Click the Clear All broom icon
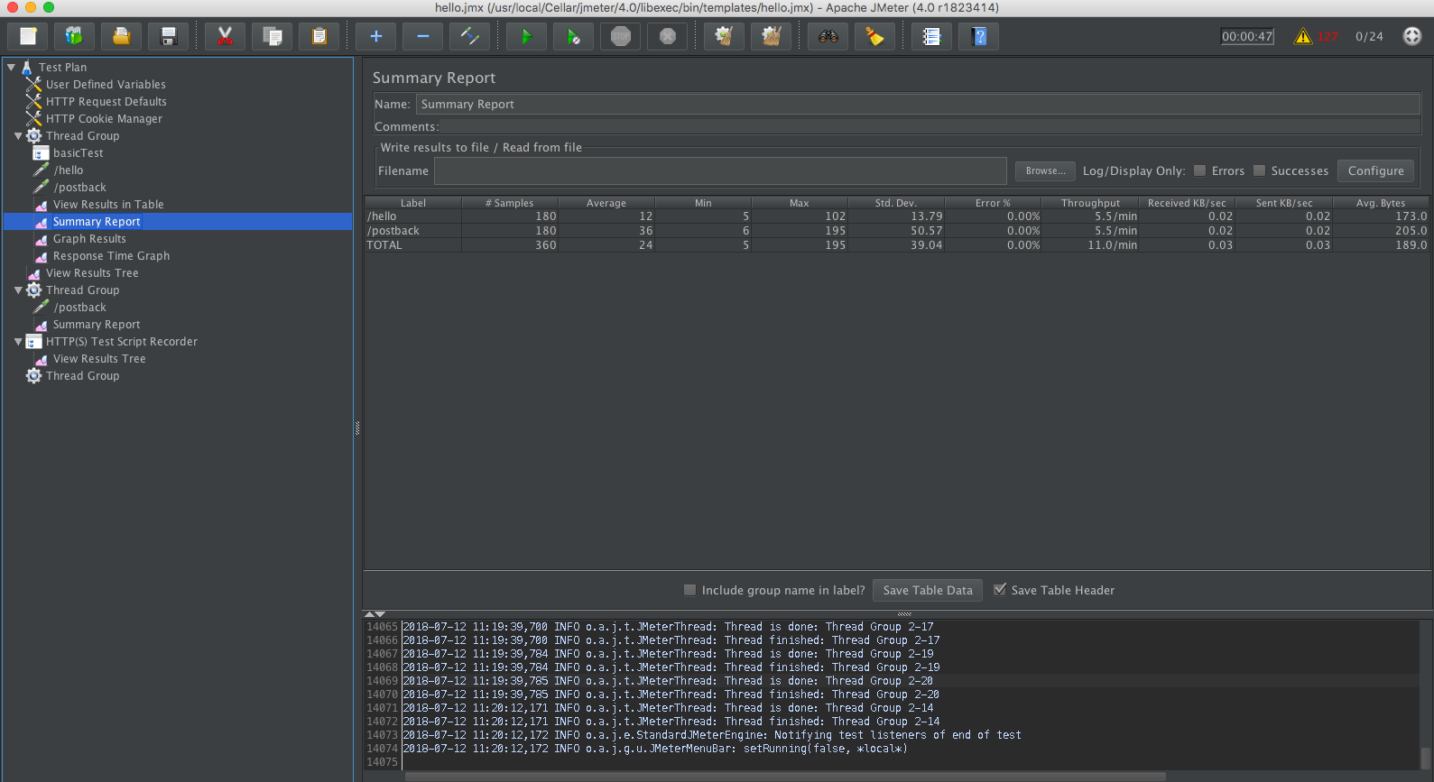 (771, 36)
